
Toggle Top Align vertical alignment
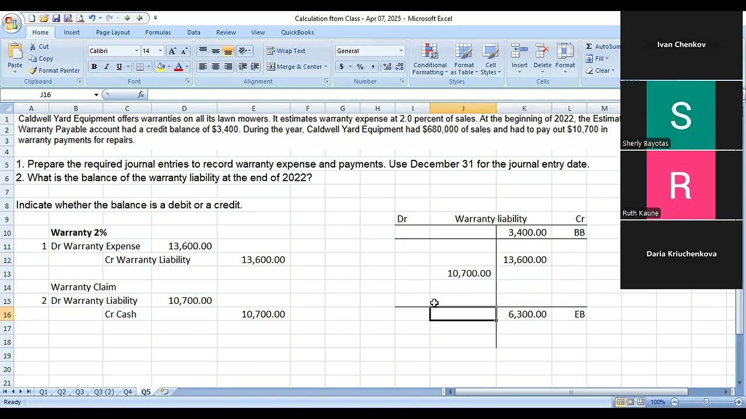coord(203,51)
